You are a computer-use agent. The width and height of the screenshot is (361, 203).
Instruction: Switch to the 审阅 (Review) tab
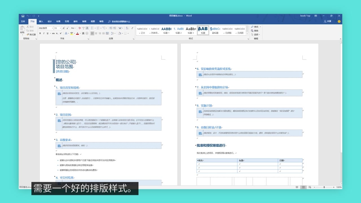click(x=84, y=21)
